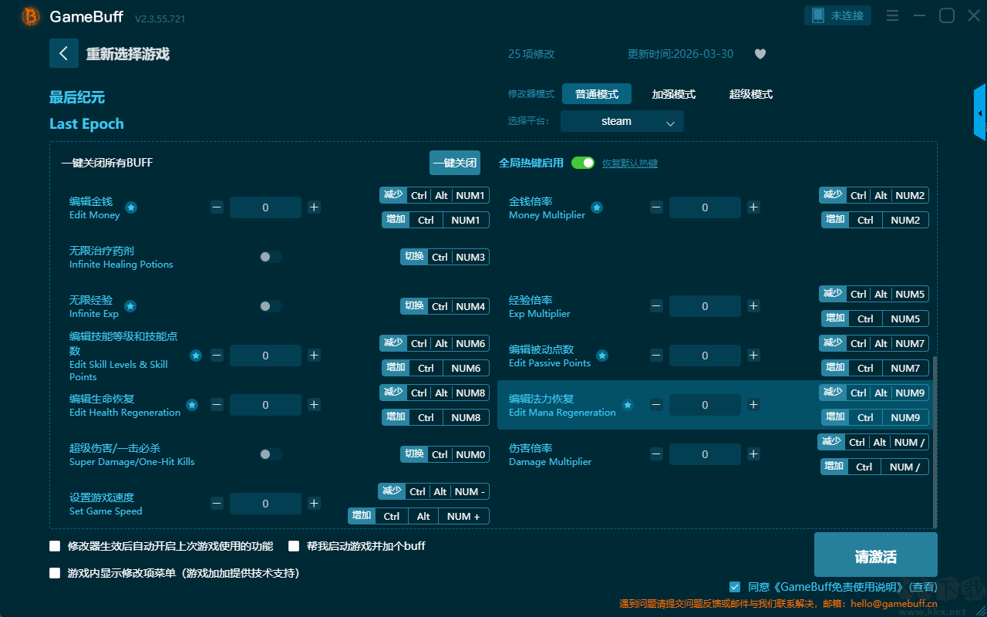Open the steam platform dropdown

tap(622, 121)
